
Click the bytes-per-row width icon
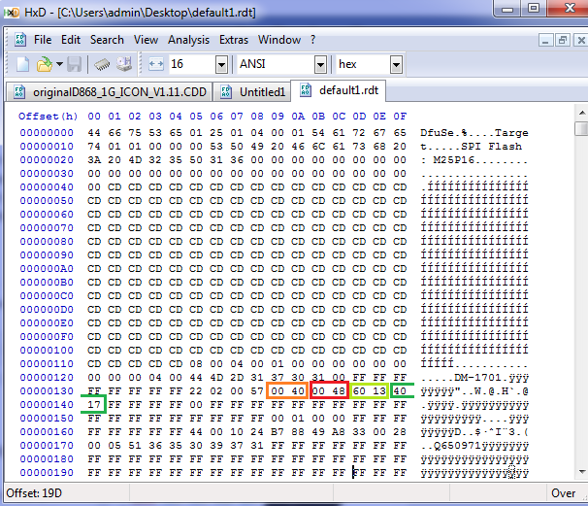point(155,64)
